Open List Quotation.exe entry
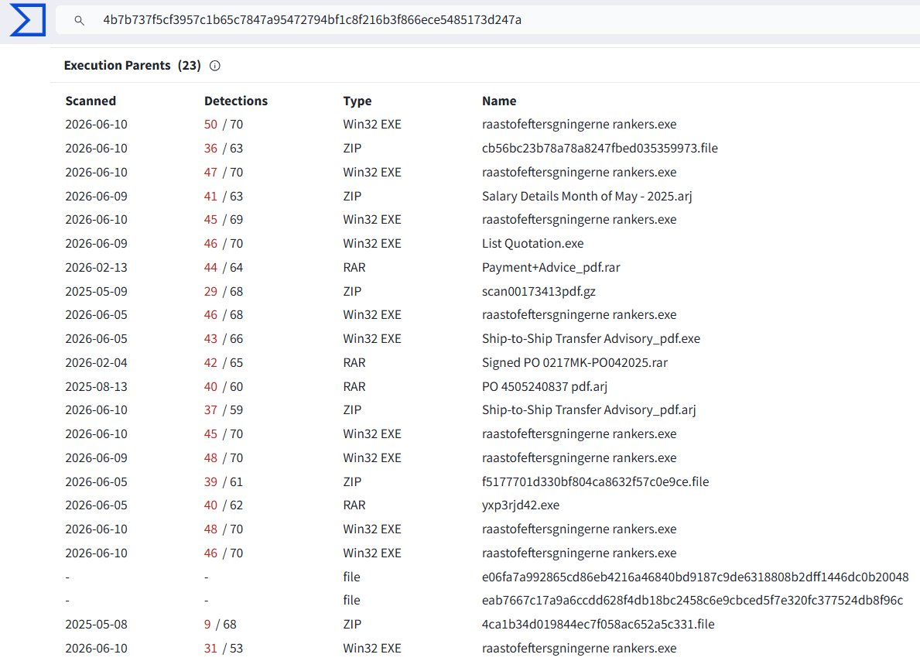Viewport: 920px width, 668px height. (533, 243)
